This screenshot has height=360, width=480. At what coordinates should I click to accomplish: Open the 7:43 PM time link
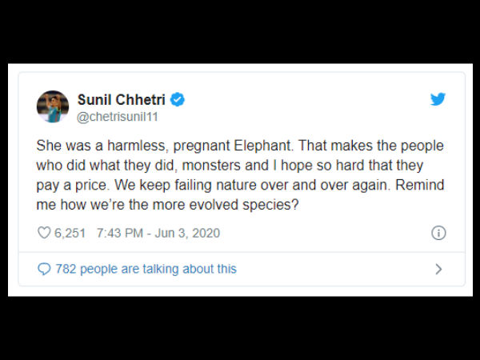118,234
